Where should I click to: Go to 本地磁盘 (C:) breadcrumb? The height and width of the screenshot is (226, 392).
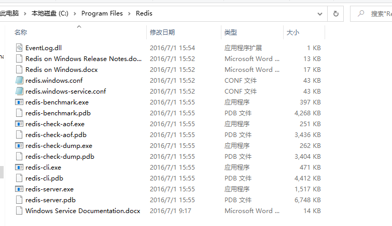(x=50, y=13)
